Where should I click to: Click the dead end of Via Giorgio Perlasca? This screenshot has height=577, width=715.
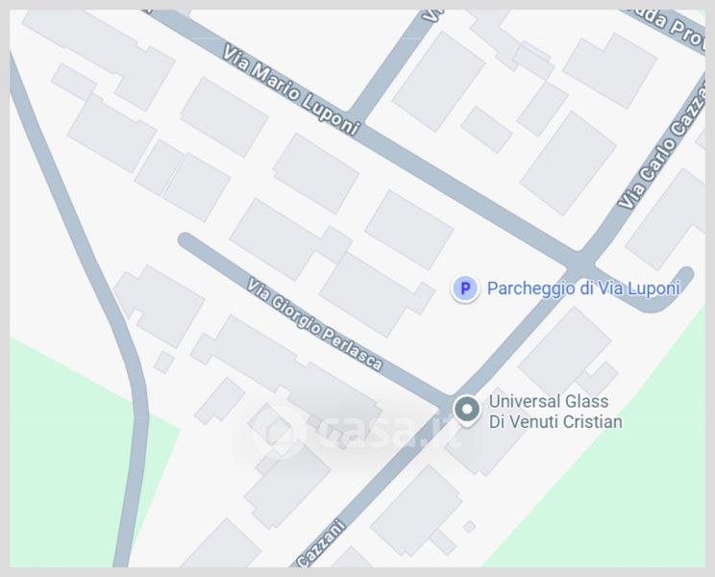(186, 240)
